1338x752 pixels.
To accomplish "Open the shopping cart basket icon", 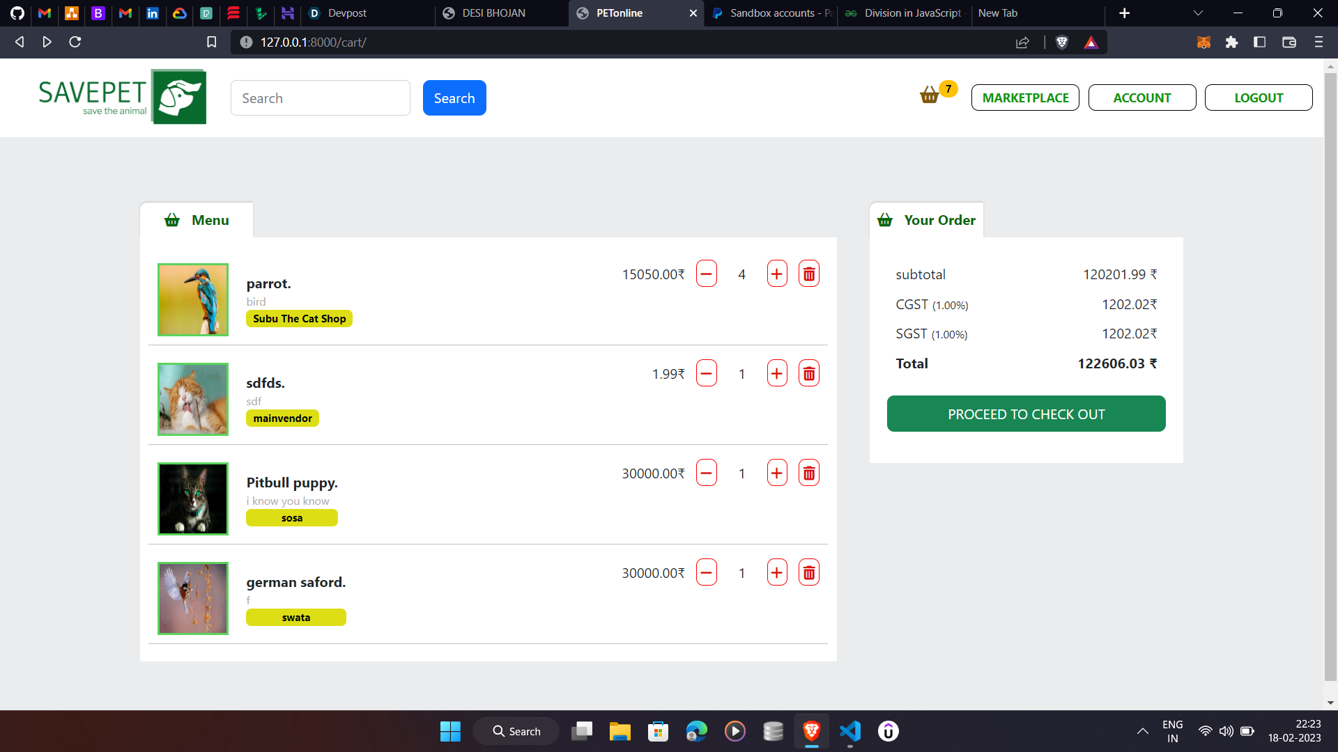I will tap(929, 95).
